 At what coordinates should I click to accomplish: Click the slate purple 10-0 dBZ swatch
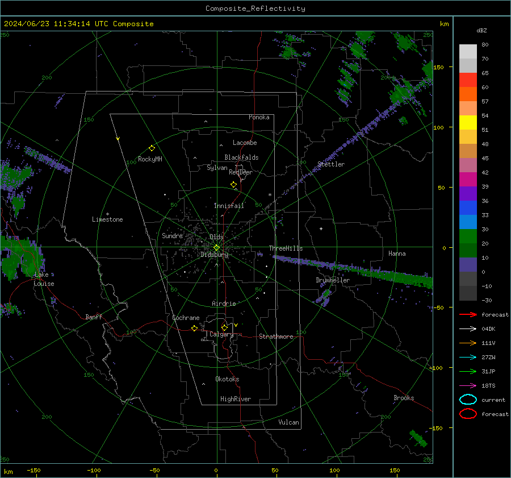coord(468,265)
